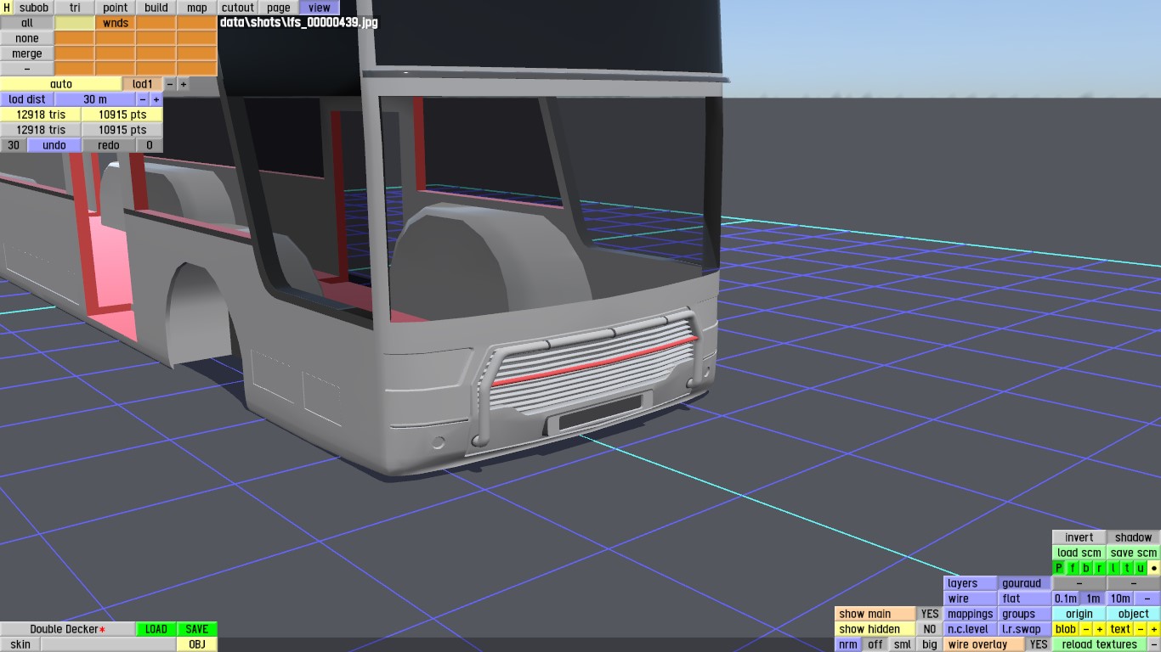
Task: Select the mappings display mode
Action: 971,614
